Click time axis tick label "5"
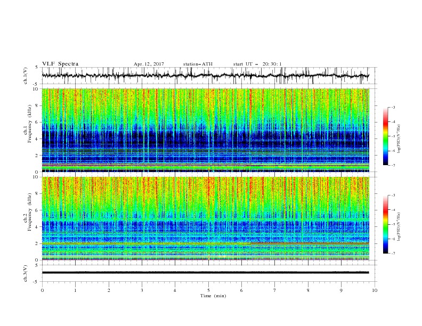This screenshot has height=326, width=422. pos(208,290)
